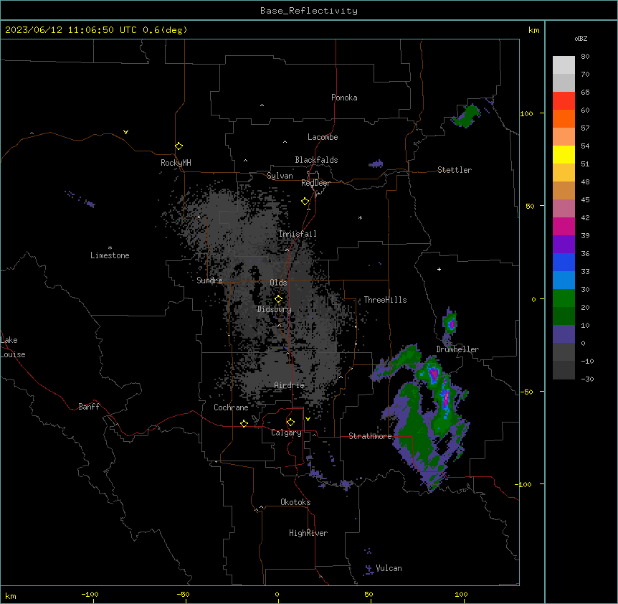This screenshot has height=604, width=618.
Task: Click the Banff city label
Action: pyautogui.click(x=89, y=407)
